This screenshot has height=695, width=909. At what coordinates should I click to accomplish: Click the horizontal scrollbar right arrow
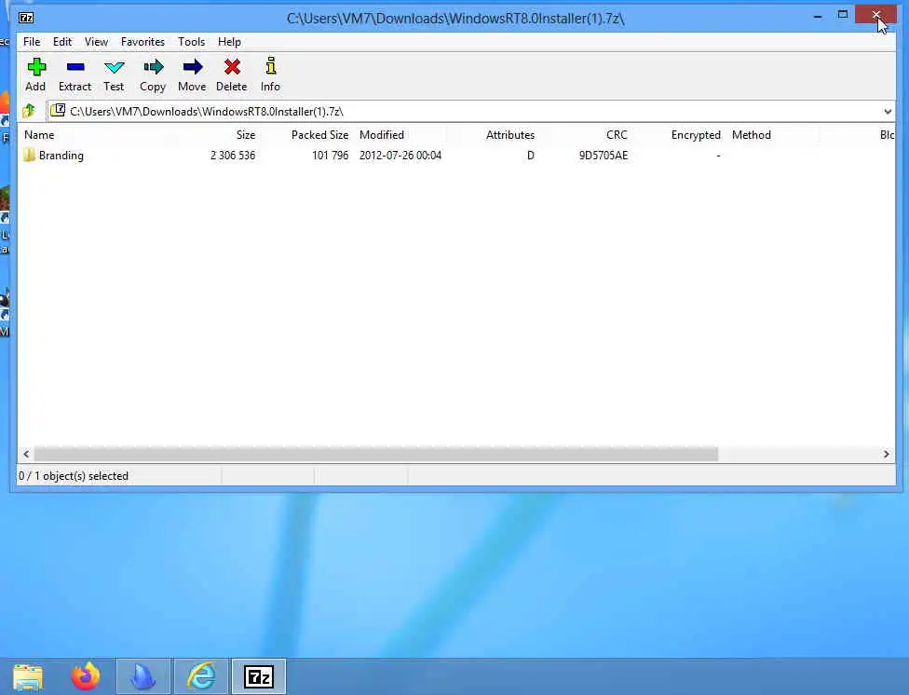click(886, 454)
